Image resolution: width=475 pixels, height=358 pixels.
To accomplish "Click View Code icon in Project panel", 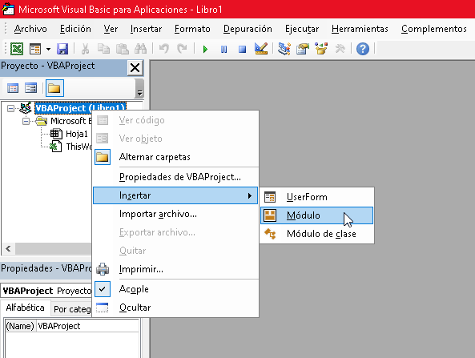I will click(13, 88).
